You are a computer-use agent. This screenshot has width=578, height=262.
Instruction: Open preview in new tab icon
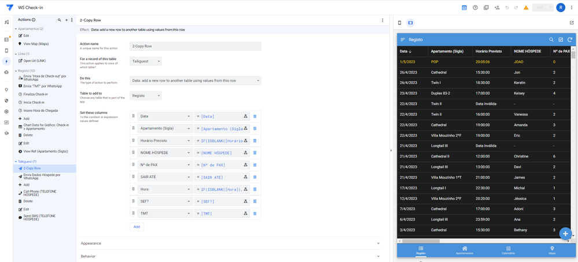(572, 23)
